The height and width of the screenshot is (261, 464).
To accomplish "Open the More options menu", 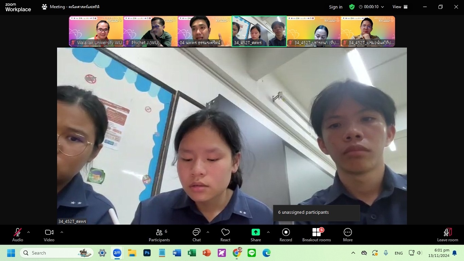I will click(347, 235).
